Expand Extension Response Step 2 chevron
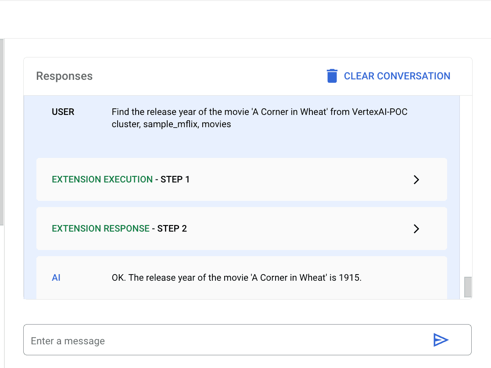 (416, 229)
